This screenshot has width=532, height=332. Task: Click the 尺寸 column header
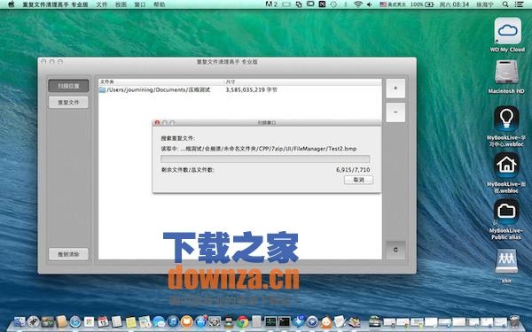[303, 82]
